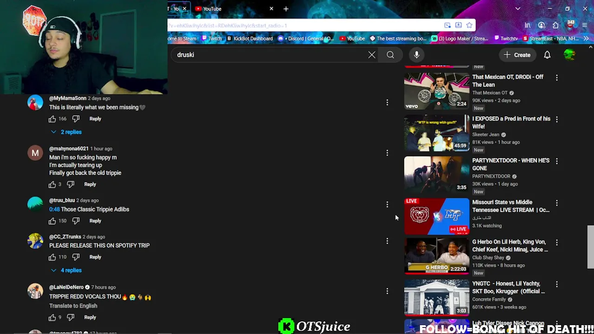Open options menu for LaNelDeNero comment
Viewport: 594px width, 334px height.
click(x=387, y=291)
